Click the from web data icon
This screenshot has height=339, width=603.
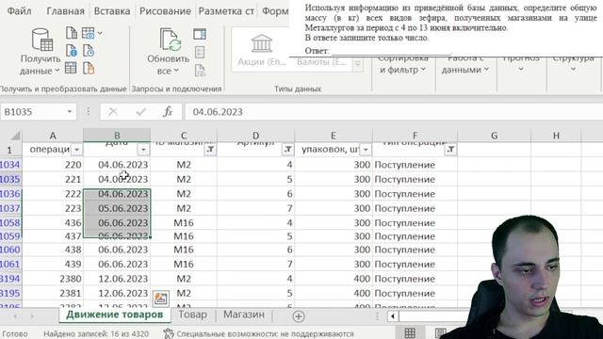coord(72,51)
